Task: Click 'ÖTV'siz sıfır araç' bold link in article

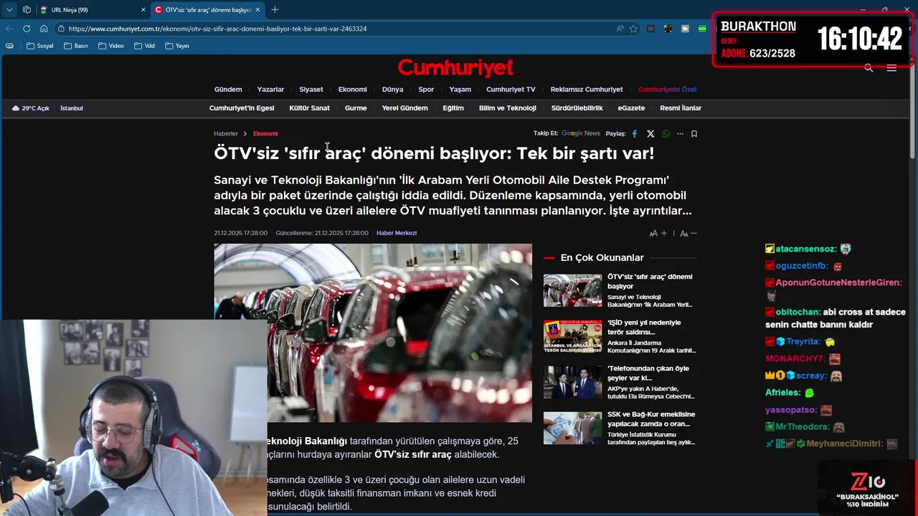Action: [413, 454]
